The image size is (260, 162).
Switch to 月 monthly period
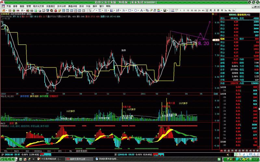214,10
